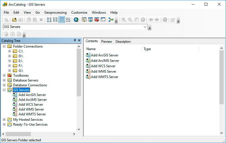The width and height of the screenshot is (226, 143).
Task: Select the Pan hand tool
Action: point(136,20)
